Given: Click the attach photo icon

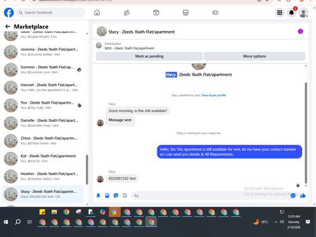Looking at the screenshot, I should (x=107, y=196).
